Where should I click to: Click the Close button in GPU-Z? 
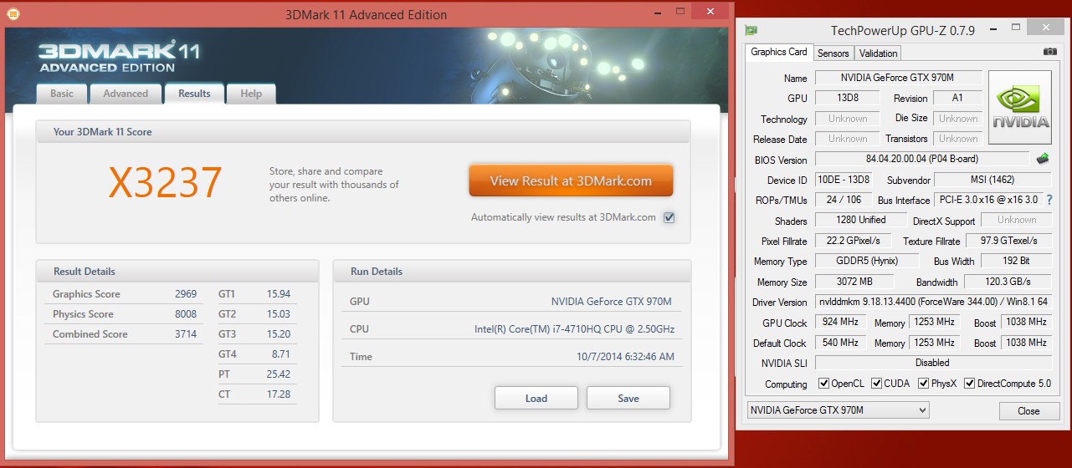click(x=1028, y=411)
